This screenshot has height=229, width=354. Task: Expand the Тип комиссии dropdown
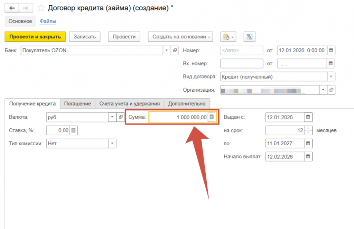click(112, 143)
